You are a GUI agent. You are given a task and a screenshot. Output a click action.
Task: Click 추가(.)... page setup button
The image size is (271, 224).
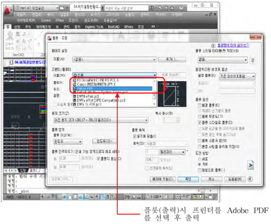tap(172, 59)
